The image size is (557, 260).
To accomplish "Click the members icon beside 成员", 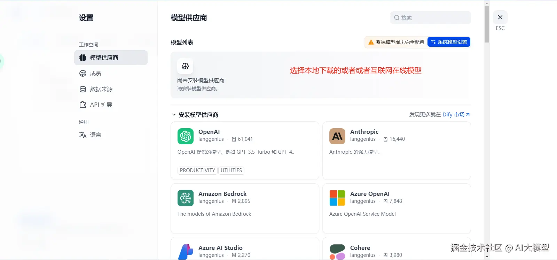I will coord(83,74).
